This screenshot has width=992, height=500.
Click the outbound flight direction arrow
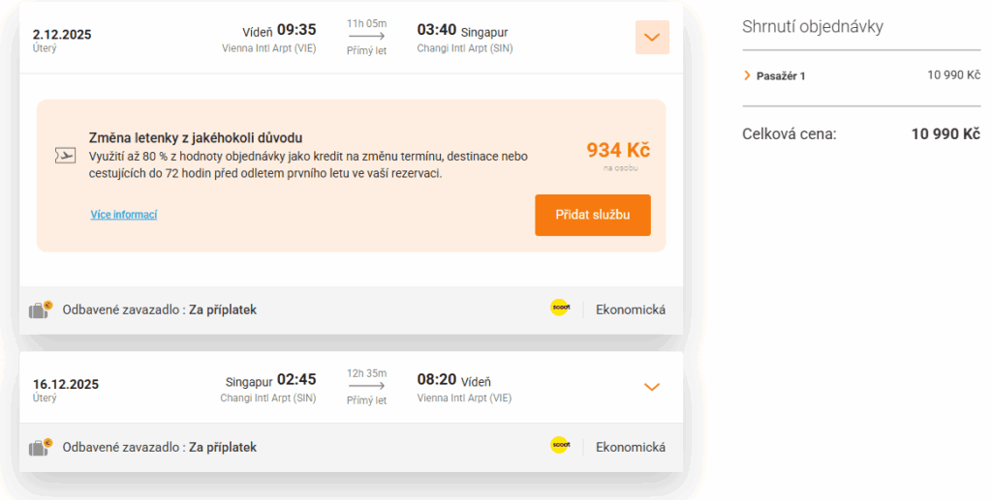(366, 36)
